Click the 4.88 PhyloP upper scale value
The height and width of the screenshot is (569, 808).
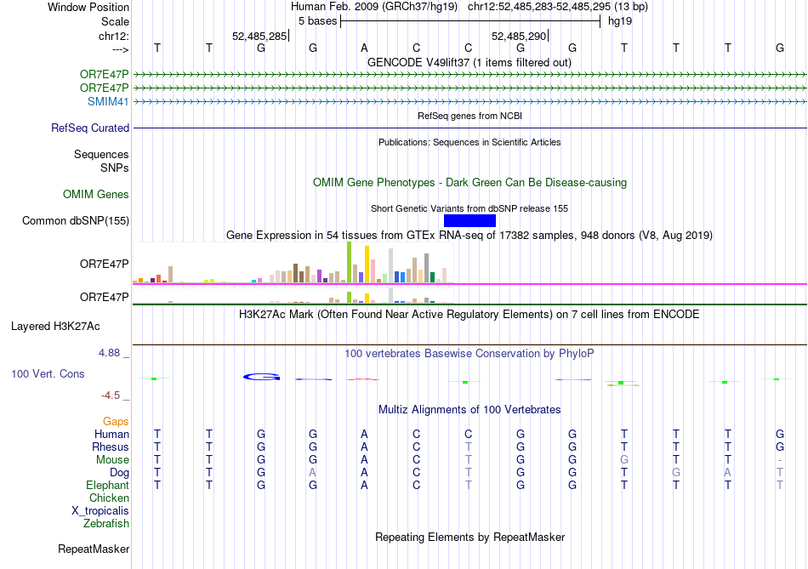pyautogui.click(x=109, y=353)
